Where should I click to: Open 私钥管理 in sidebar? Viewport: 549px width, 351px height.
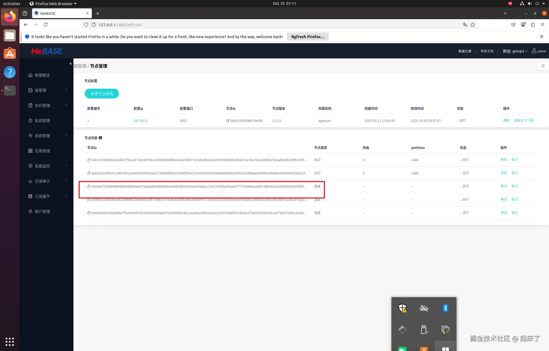tap(42, 121)
